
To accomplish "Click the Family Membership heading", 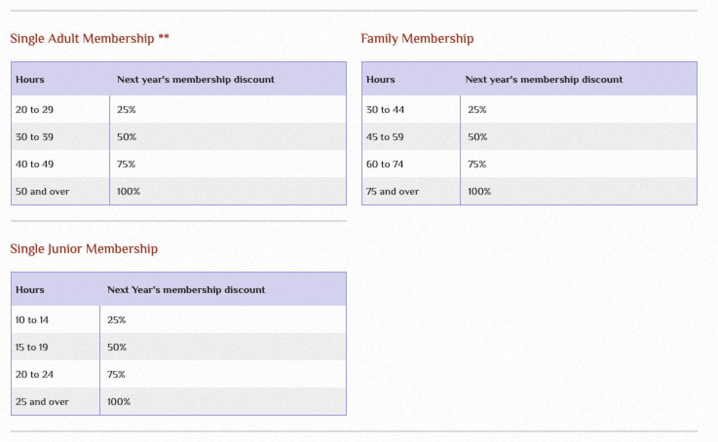I will tap(417, 39).
